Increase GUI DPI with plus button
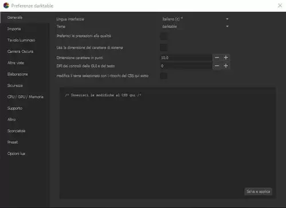The height and width of the screenshot is (208, 286). (226, 66)
